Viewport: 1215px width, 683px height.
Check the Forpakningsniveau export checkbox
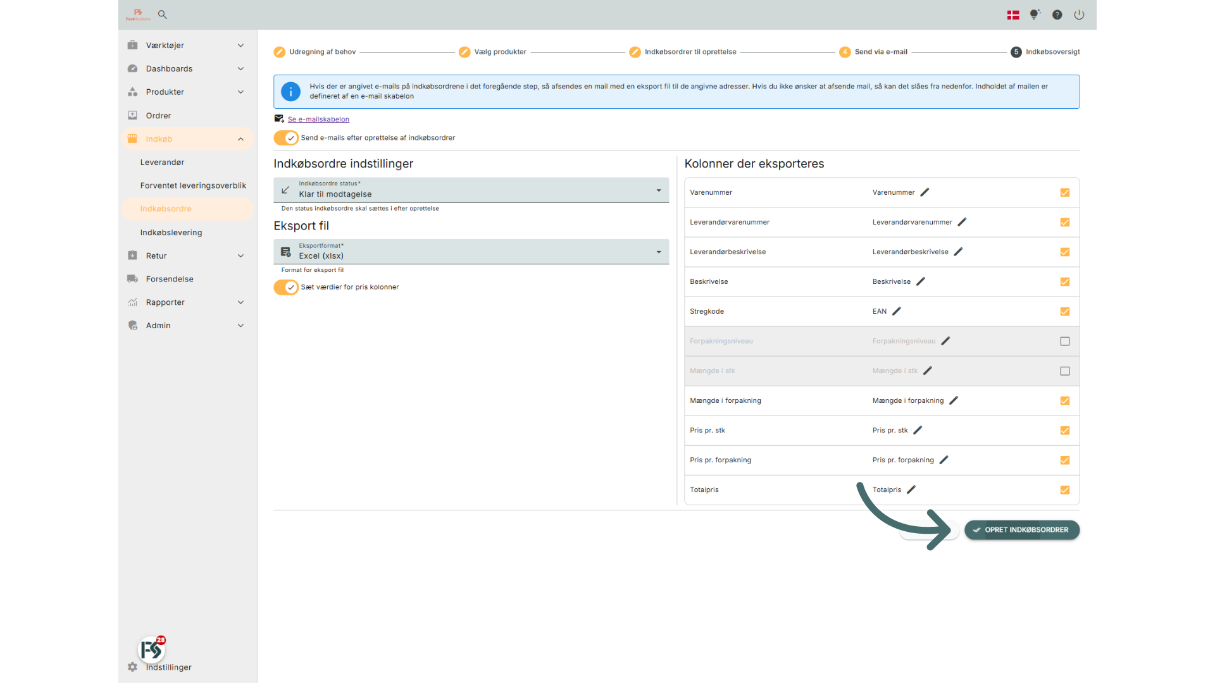(x=1065, y=341)
